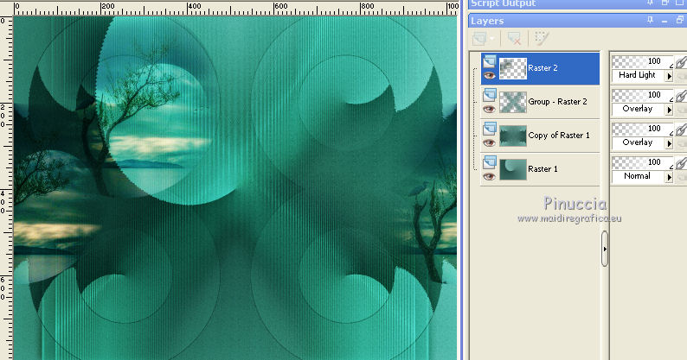
Task: Adjust opacity slider of Group - Raster 2
Action: click(642, 95)
